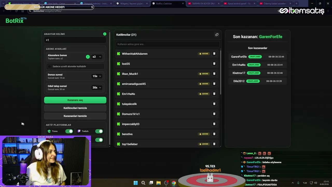
Task: Click the Trovo platform icon
Action: [x=49, y=131]
